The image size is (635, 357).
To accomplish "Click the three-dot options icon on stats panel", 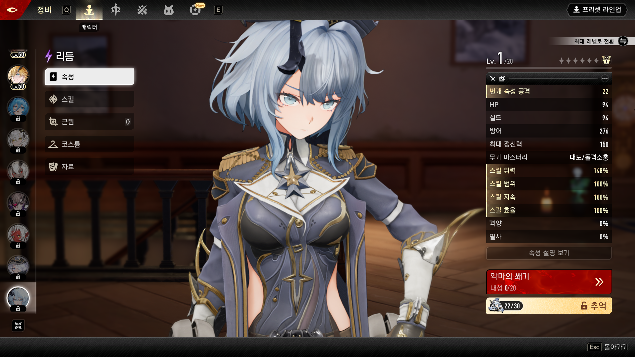I will [605, 78].
